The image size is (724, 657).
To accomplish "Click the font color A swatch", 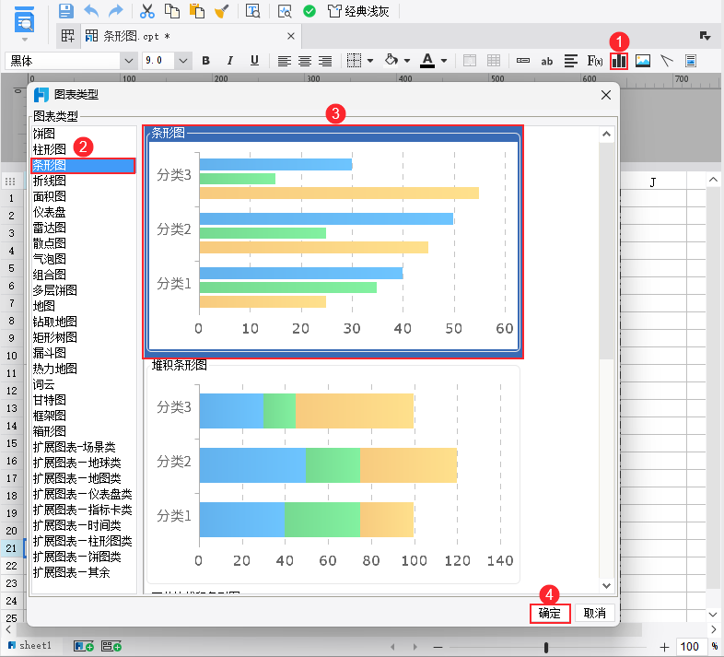I will [x=427, y=61].
